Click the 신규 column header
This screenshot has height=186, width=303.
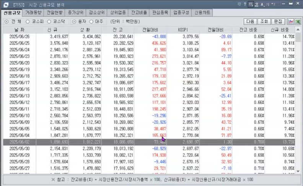tap(52, 30)
